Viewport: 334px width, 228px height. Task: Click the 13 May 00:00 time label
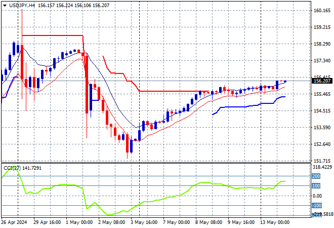point(275,222)
